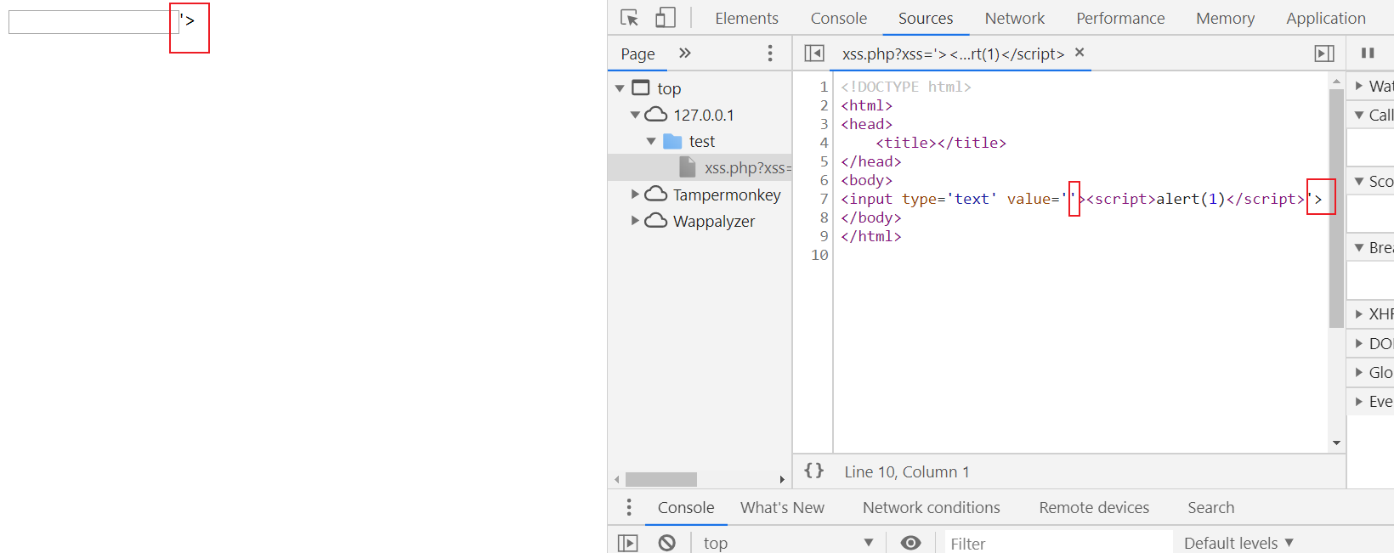
Task: Open the What's New drawer tab
Action: pyautogui.click(x=782, y=507)
